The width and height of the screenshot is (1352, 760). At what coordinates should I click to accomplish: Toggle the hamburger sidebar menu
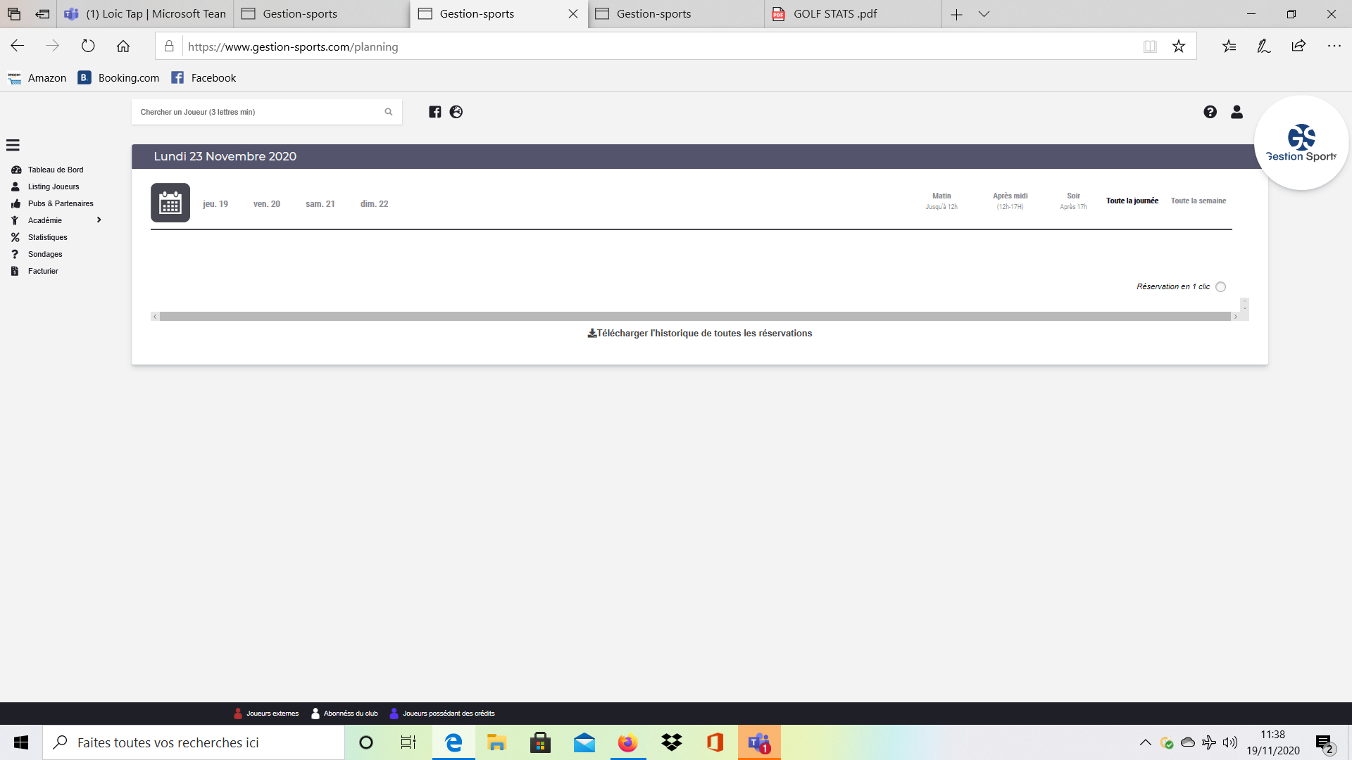(13, 145)
